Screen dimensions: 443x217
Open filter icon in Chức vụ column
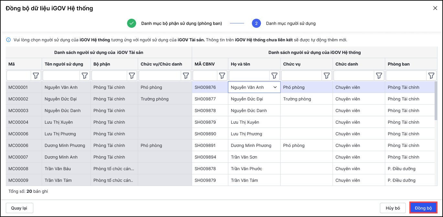[x=327, y=76]
